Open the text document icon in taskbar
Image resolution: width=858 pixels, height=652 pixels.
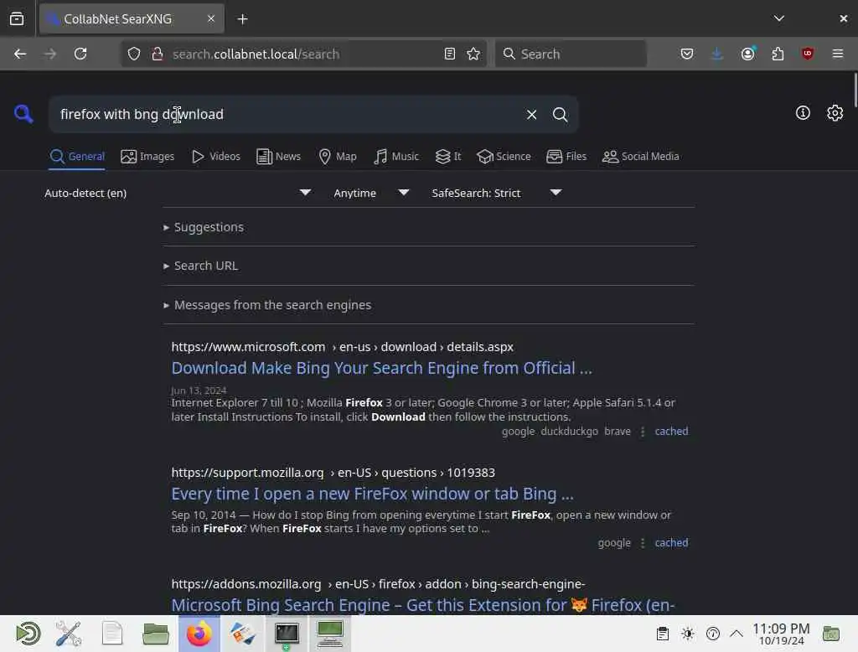112,634
